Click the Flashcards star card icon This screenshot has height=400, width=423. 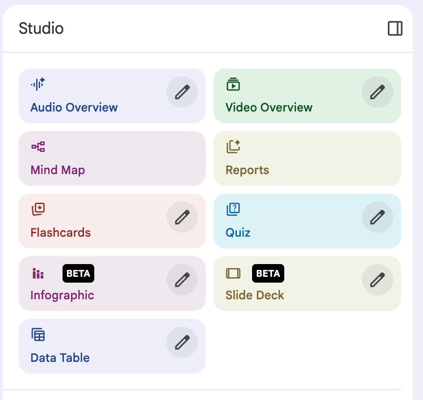click(38, 209)
